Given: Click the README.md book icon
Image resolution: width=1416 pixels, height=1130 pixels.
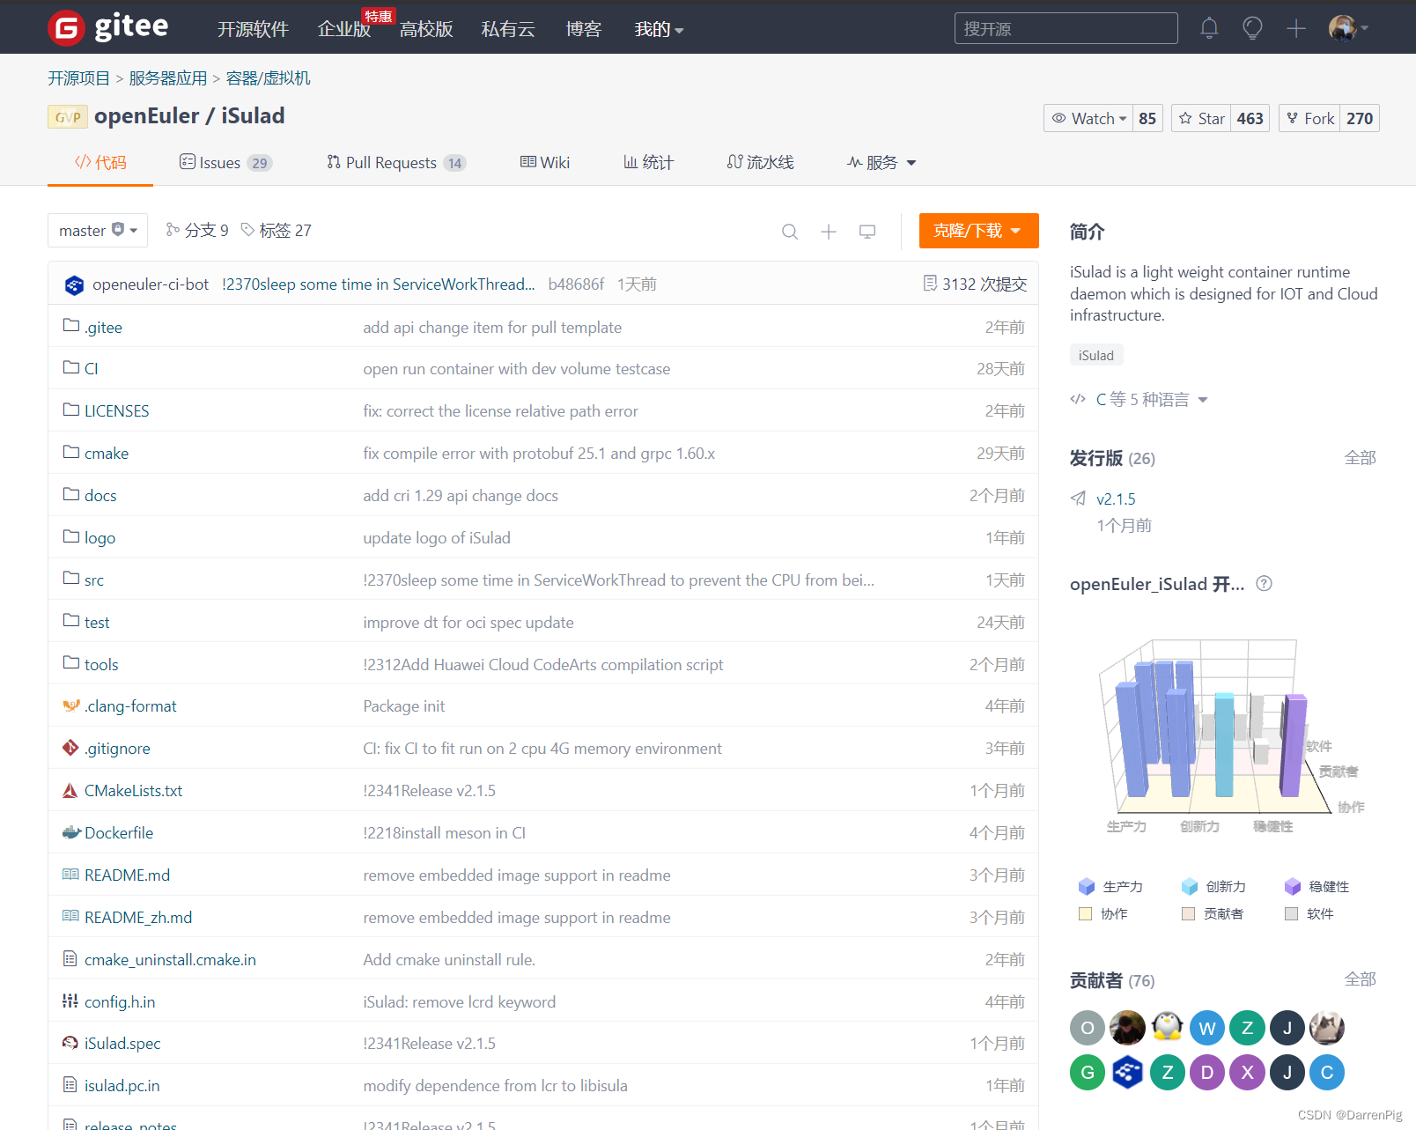Looking at the screenshot, I should tap(70, 874).
